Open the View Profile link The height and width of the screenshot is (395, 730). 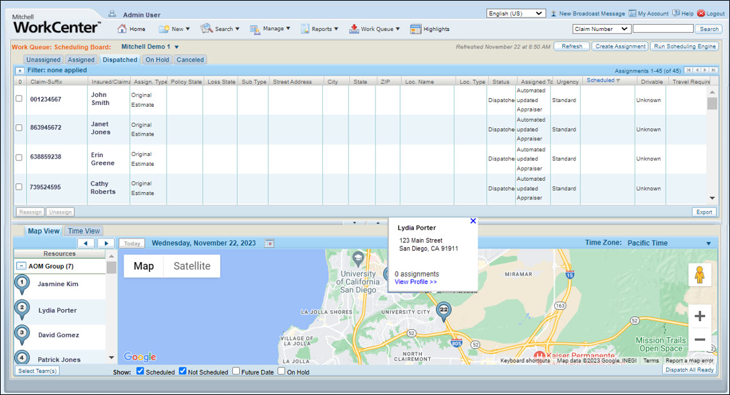tap(416, 282)
